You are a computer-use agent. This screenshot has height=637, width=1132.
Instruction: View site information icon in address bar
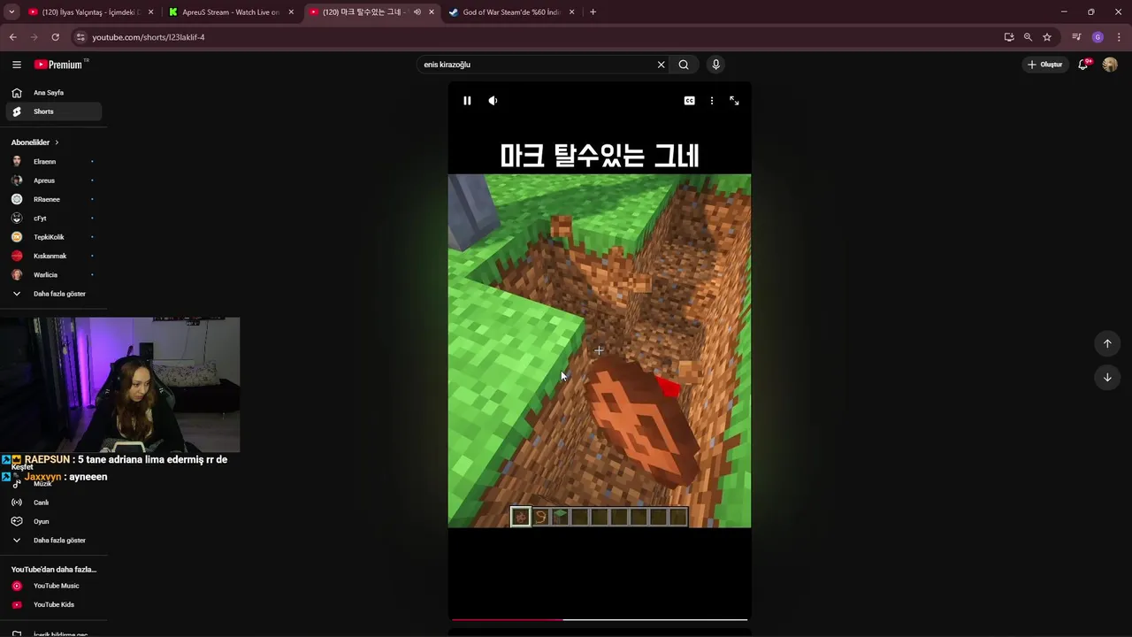point(80,37)
